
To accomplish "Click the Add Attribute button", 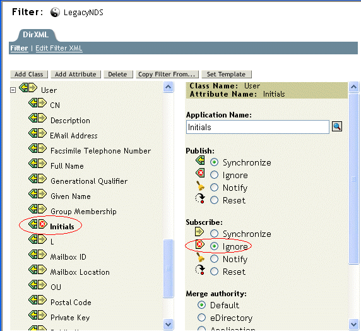I will point(76,74).
